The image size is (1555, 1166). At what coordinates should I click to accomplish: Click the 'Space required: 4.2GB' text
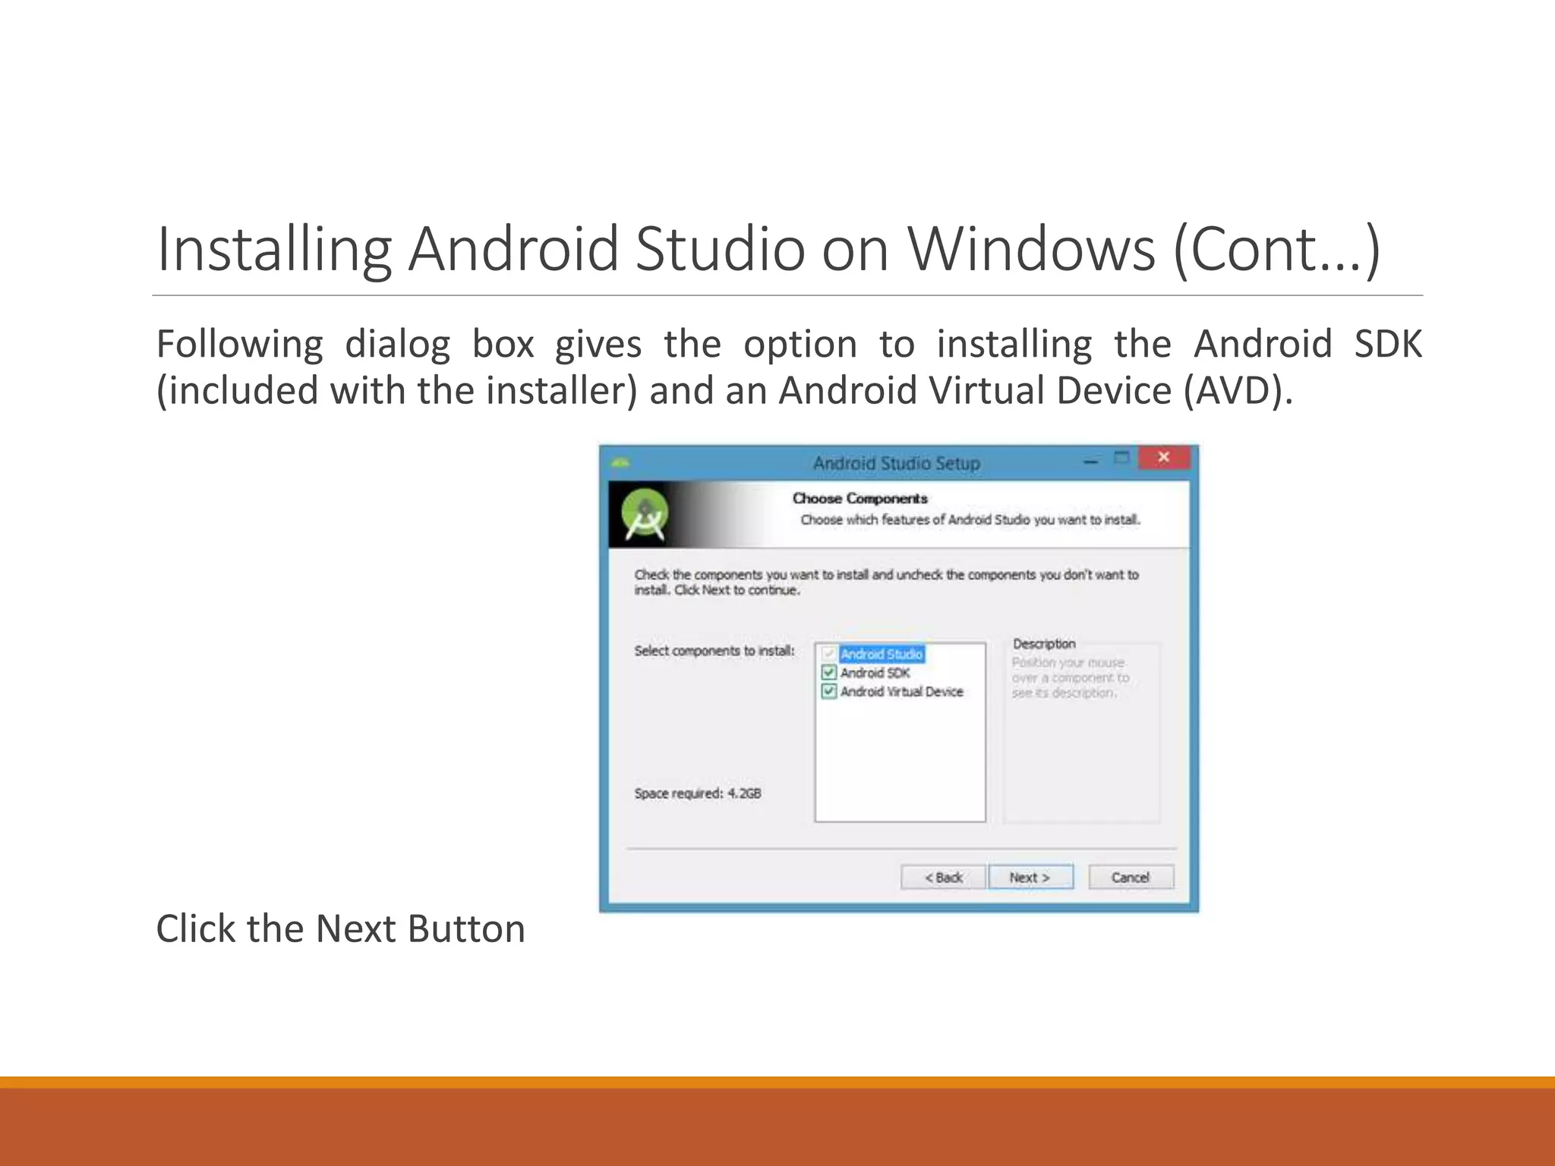(x=698, y=793)
